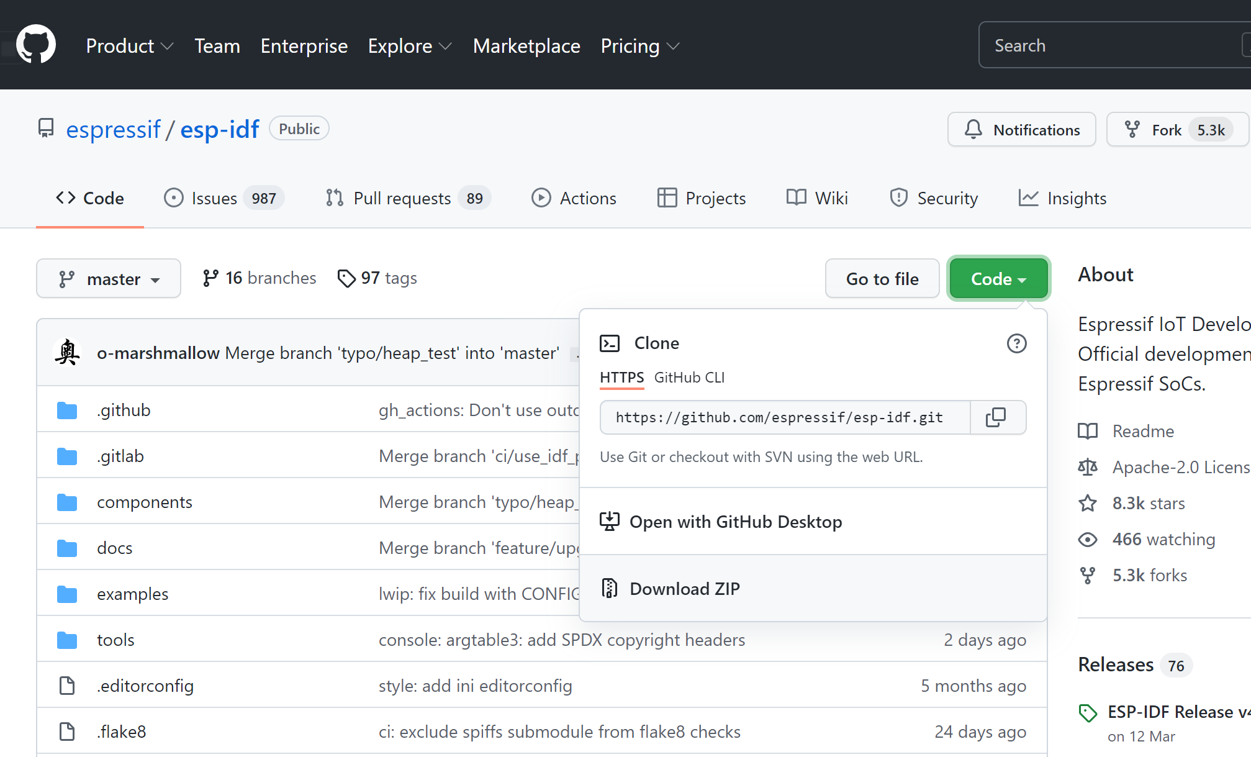The width and height of the screenshot is (1251, 757).
Task: Click the eye icon beside 466 watching
Action: (x=1088, y=539)
